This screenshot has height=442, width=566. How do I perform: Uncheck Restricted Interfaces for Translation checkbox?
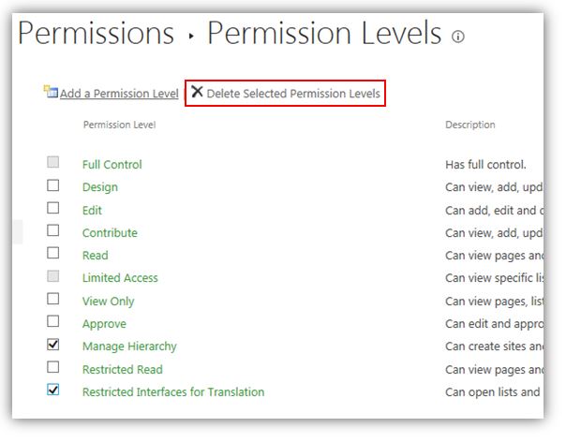tap(53, 390)
